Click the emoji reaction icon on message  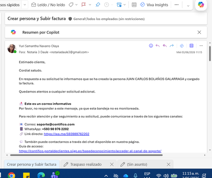tap(151, 46)
